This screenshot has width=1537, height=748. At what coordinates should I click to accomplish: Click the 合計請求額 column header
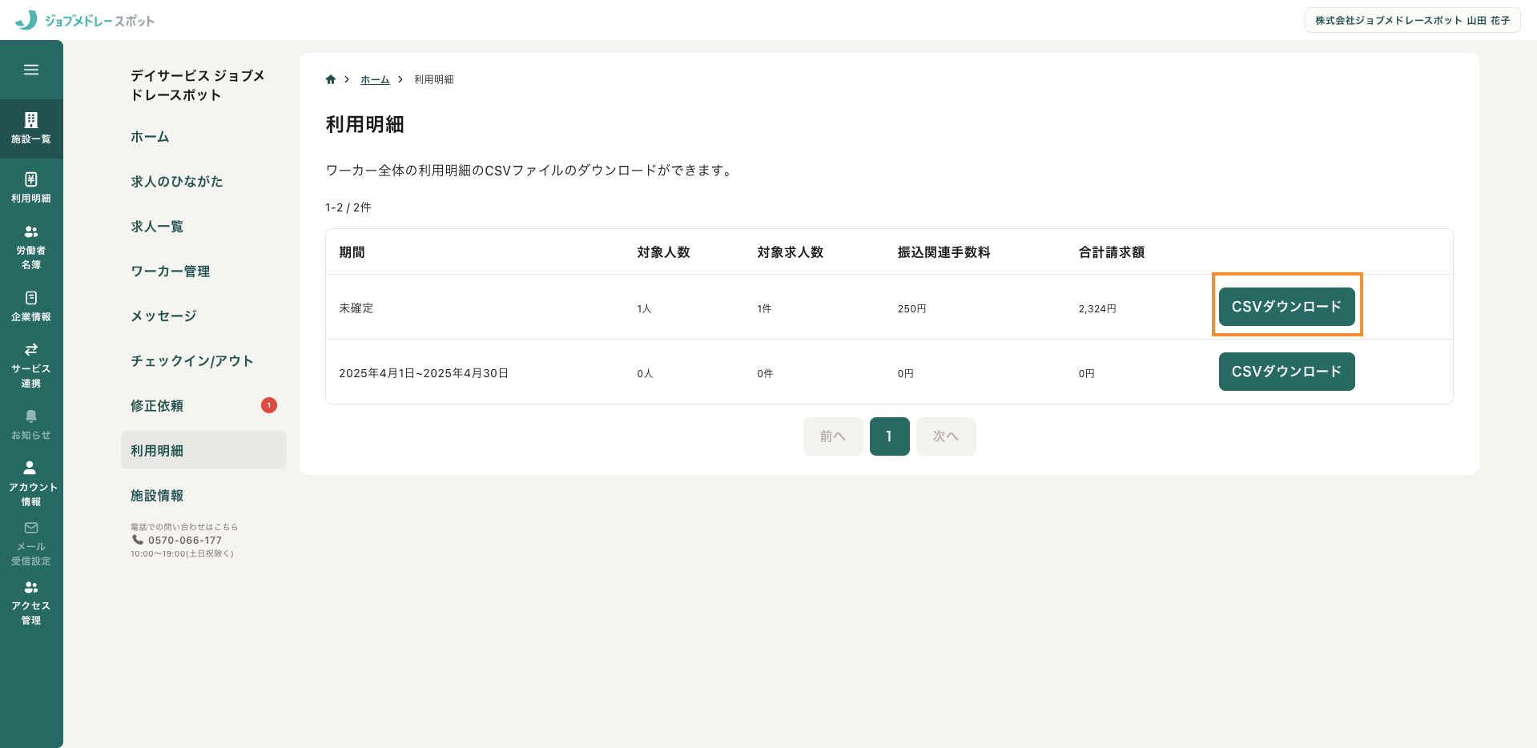1111,252
